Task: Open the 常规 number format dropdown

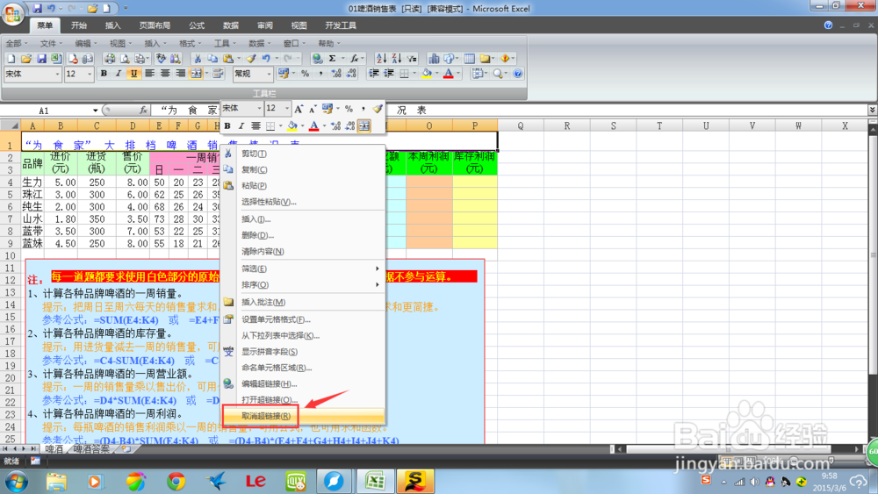Action: 269,74
